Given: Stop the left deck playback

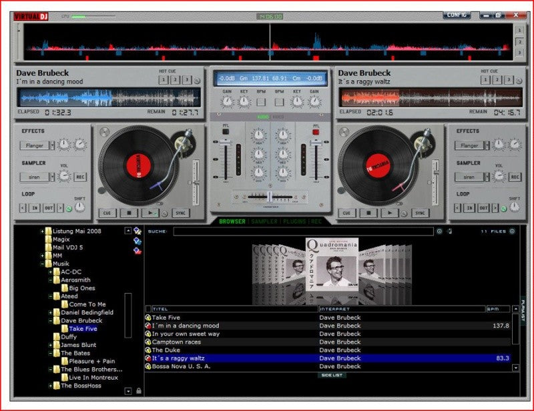Looking at the screenshot, I should 129,213.
